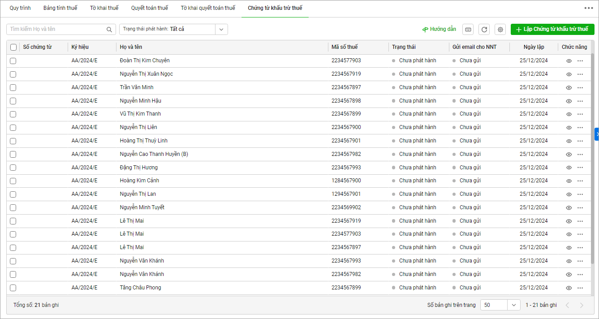The width and height of the screenshot is (599, 319).
Task: Refresh the certificate list
Action: (484, 30)
